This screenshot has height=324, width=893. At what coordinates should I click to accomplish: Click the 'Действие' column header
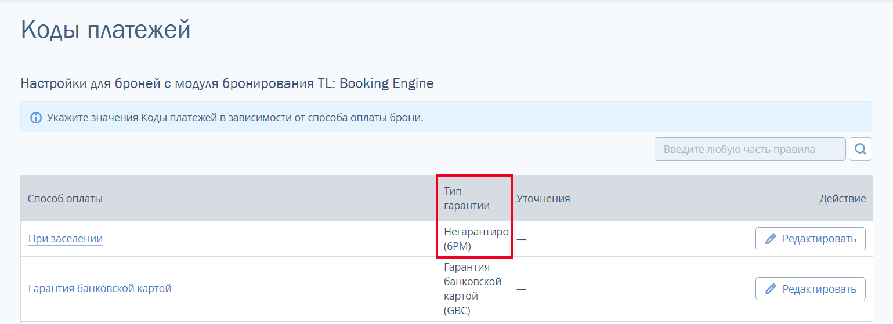click(843, 199)
